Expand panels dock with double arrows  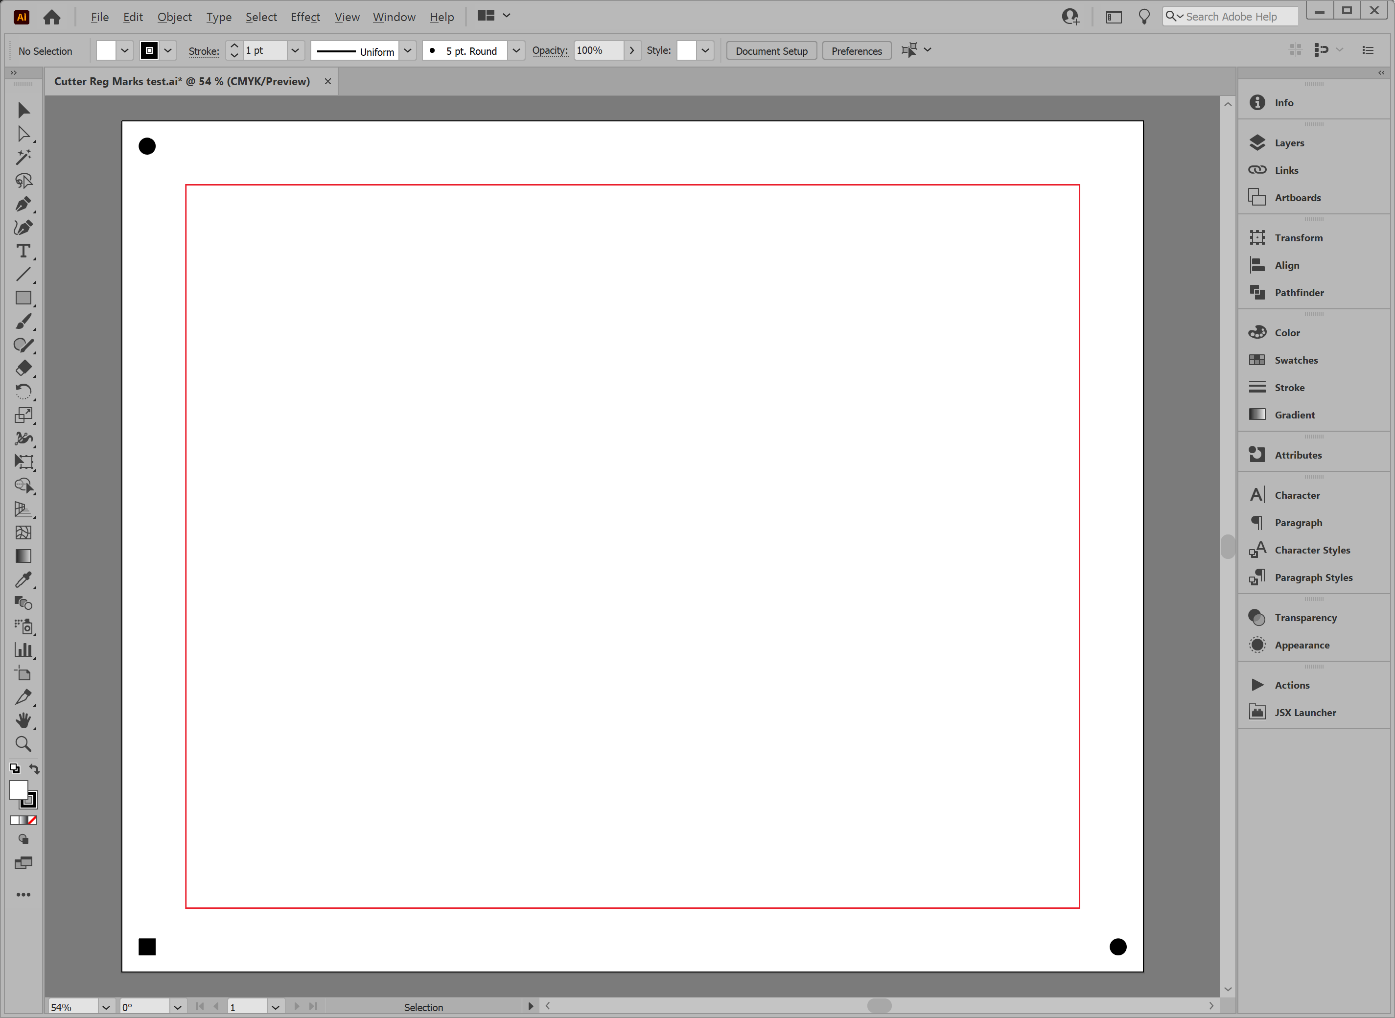(x=1381, y=73)
